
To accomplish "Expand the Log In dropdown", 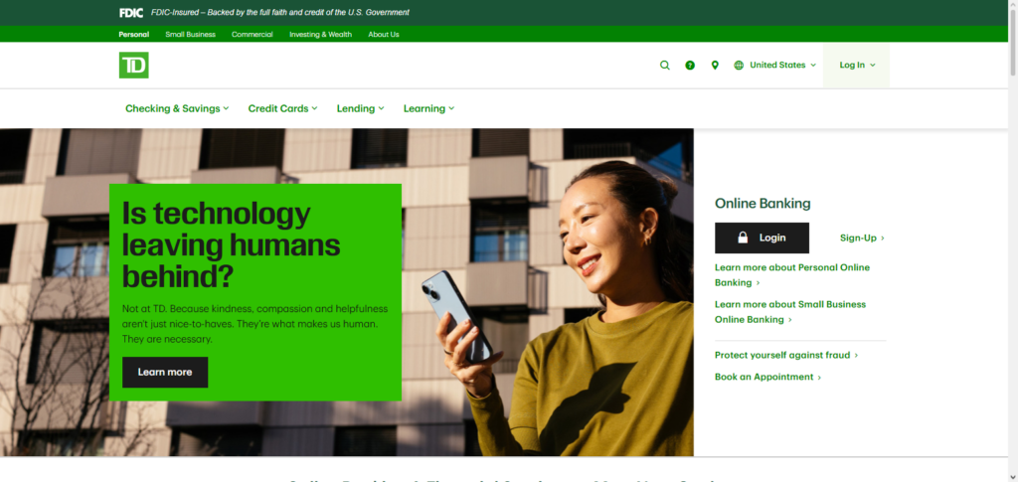I will (856, 65).
